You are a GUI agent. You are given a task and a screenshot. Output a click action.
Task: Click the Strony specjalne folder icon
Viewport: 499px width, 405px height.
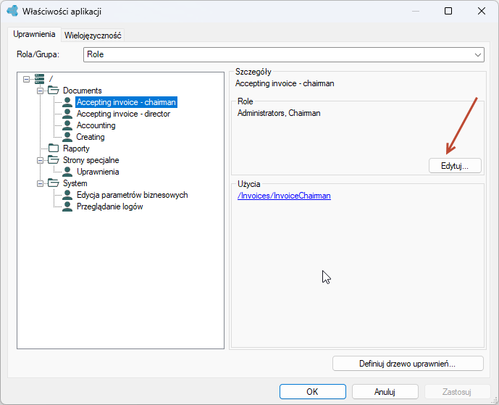[53, 160]
